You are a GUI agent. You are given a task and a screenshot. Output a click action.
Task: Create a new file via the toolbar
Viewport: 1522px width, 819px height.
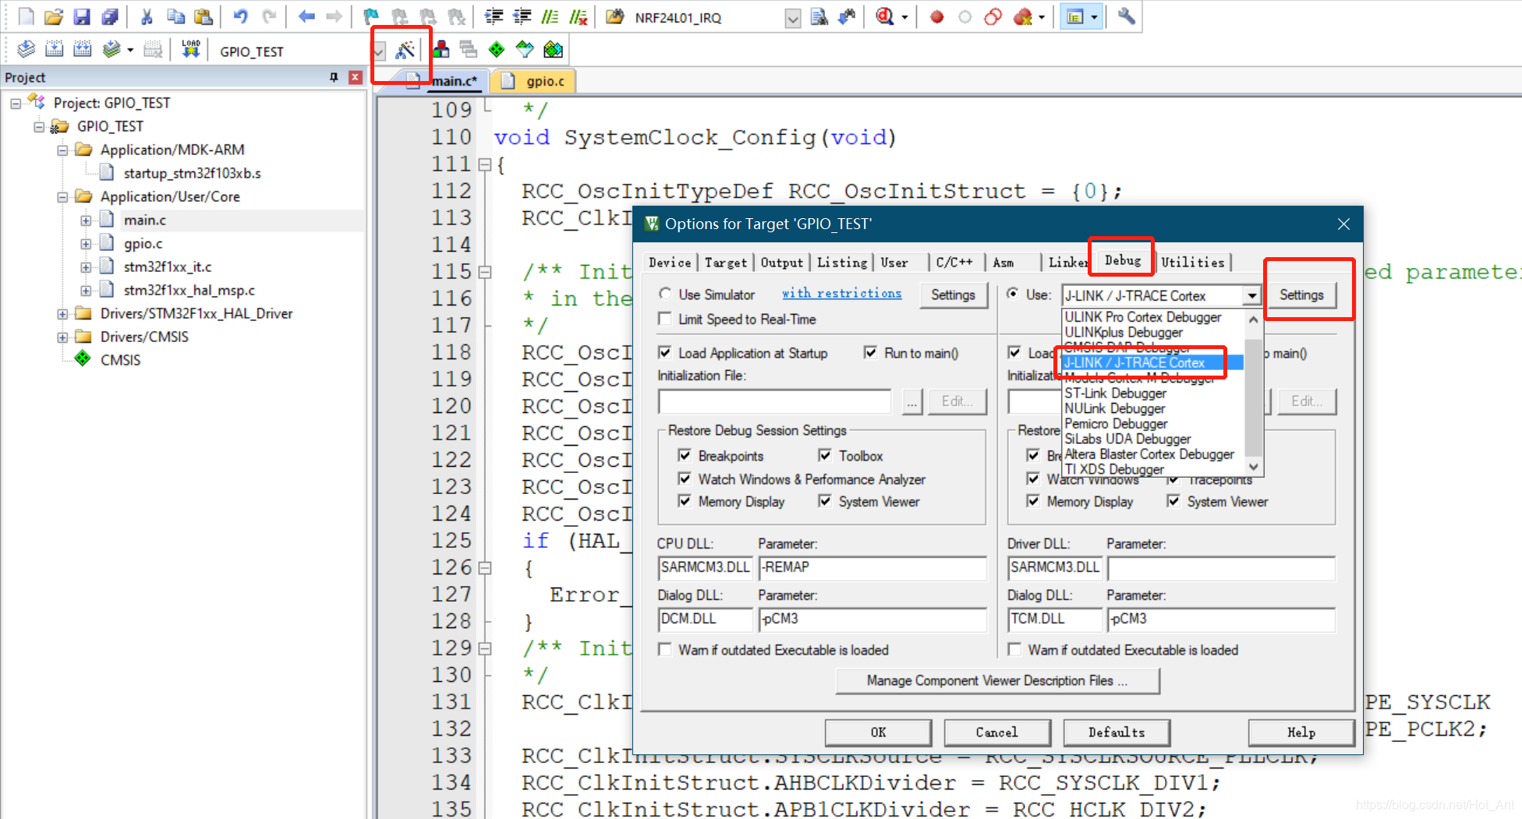pyautogui.click(x=26, y=16)
